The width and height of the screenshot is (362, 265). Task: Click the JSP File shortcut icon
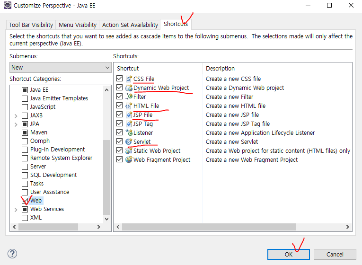point(129,115)
